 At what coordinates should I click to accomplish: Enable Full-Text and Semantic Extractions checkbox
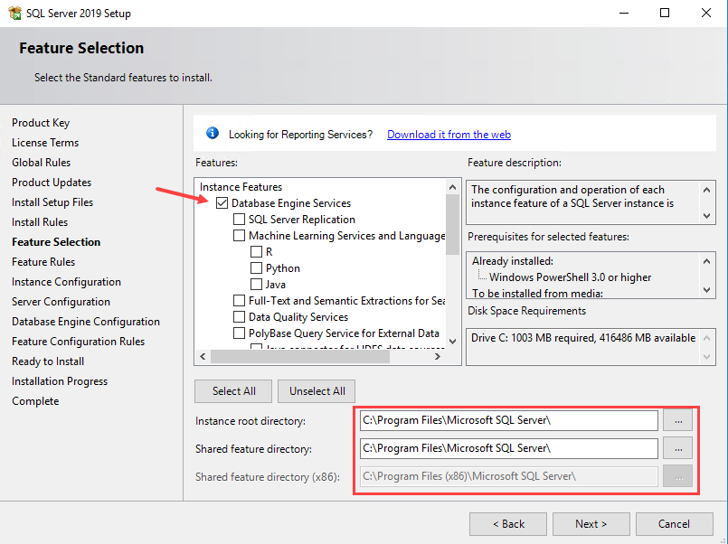tap(239, 301)
